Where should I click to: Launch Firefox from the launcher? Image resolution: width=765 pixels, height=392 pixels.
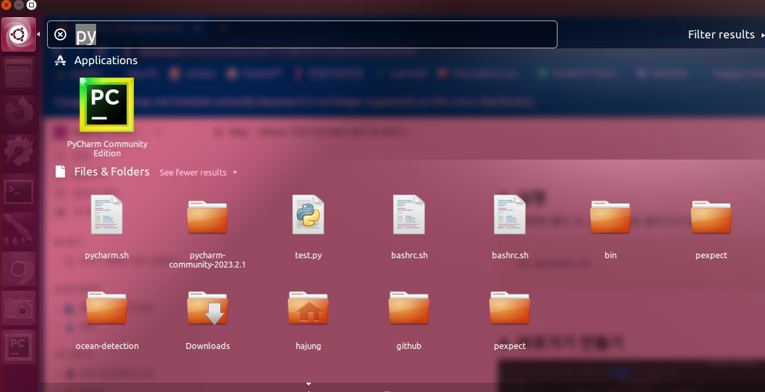(x=19, y=113)
